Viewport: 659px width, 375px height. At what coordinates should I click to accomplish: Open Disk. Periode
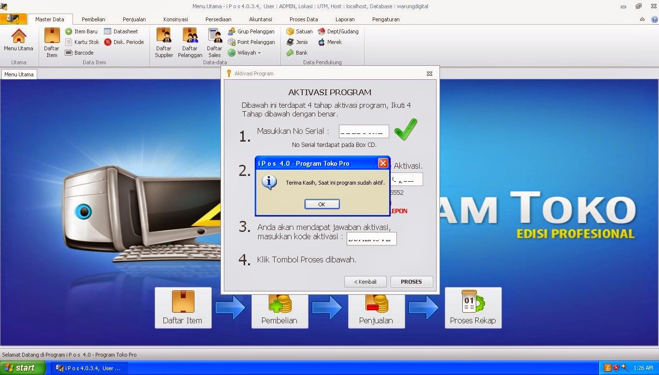point(124,42)
